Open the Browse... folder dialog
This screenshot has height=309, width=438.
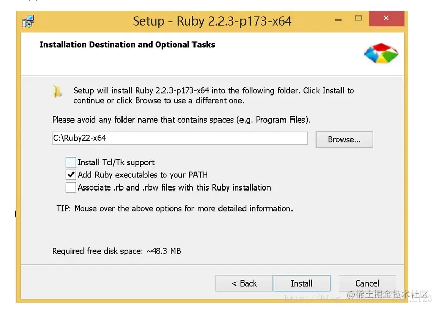point(344,139)
